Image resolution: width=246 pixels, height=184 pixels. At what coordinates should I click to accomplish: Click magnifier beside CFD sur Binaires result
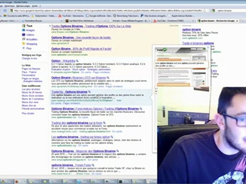[x=108, y=78]
